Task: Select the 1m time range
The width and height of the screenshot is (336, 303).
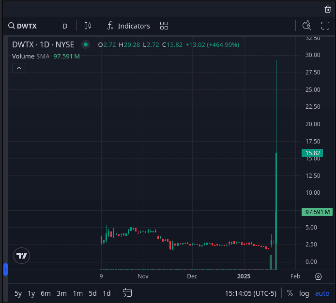Action: click(78, 293)
